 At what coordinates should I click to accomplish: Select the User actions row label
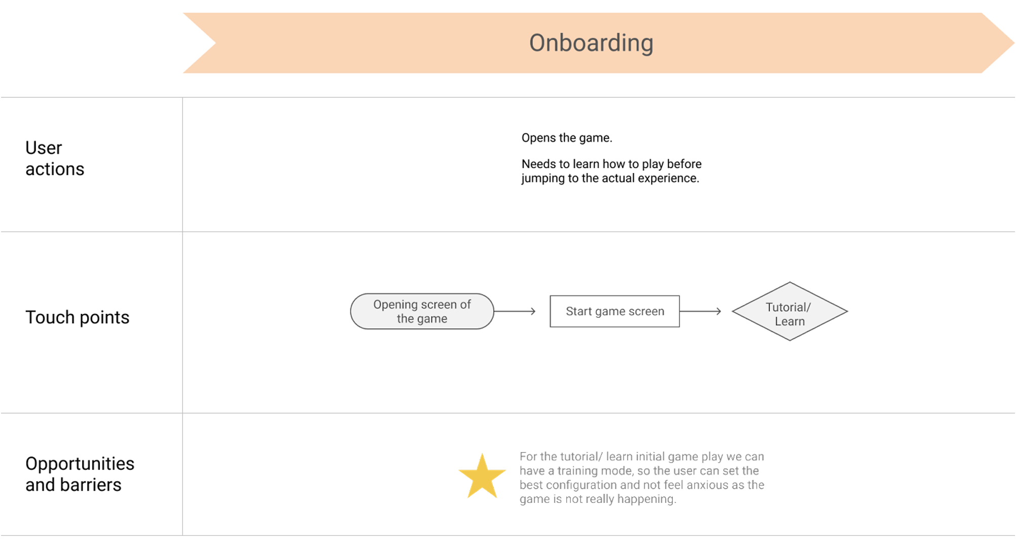coord(55,158)
